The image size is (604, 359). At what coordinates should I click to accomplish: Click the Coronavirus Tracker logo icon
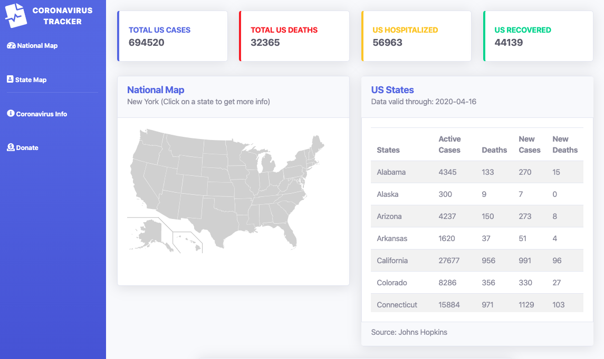point(16,15)
